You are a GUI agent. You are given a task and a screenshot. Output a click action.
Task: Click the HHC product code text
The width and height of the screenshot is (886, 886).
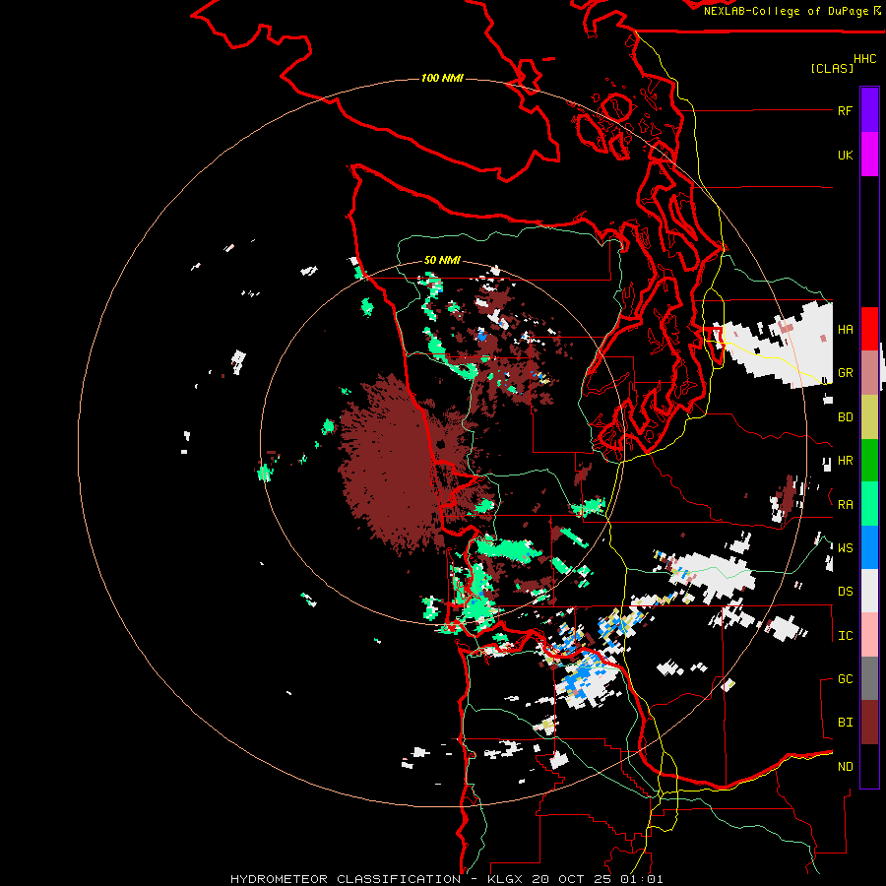pyautogui.click(x=864, y=59)
